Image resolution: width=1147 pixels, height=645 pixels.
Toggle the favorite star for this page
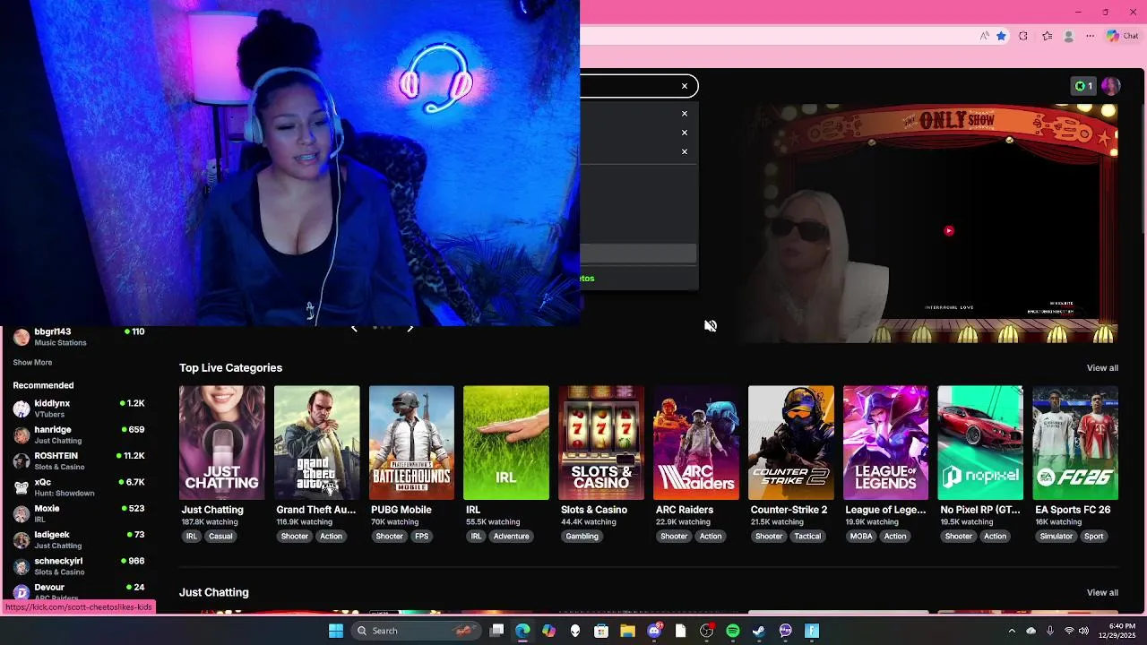coord(1001,36)
